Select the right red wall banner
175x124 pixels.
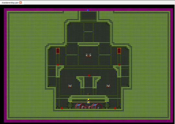tap(119, 51)
